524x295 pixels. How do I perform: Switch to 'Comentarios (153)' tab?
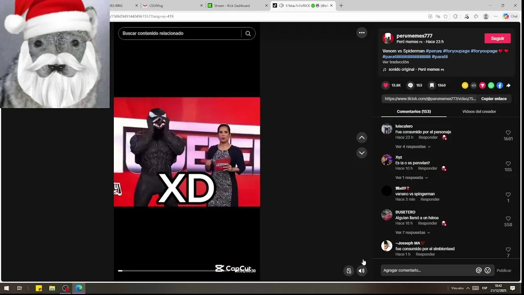click(414, 111)
